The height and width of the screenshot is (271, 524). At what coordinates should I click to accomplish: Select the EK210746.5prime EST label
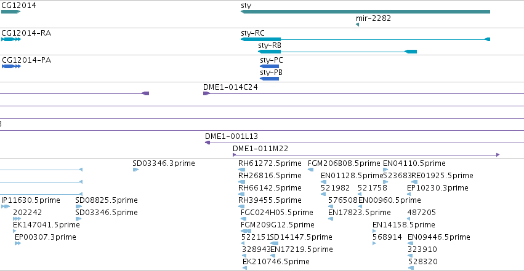[276, 262]
